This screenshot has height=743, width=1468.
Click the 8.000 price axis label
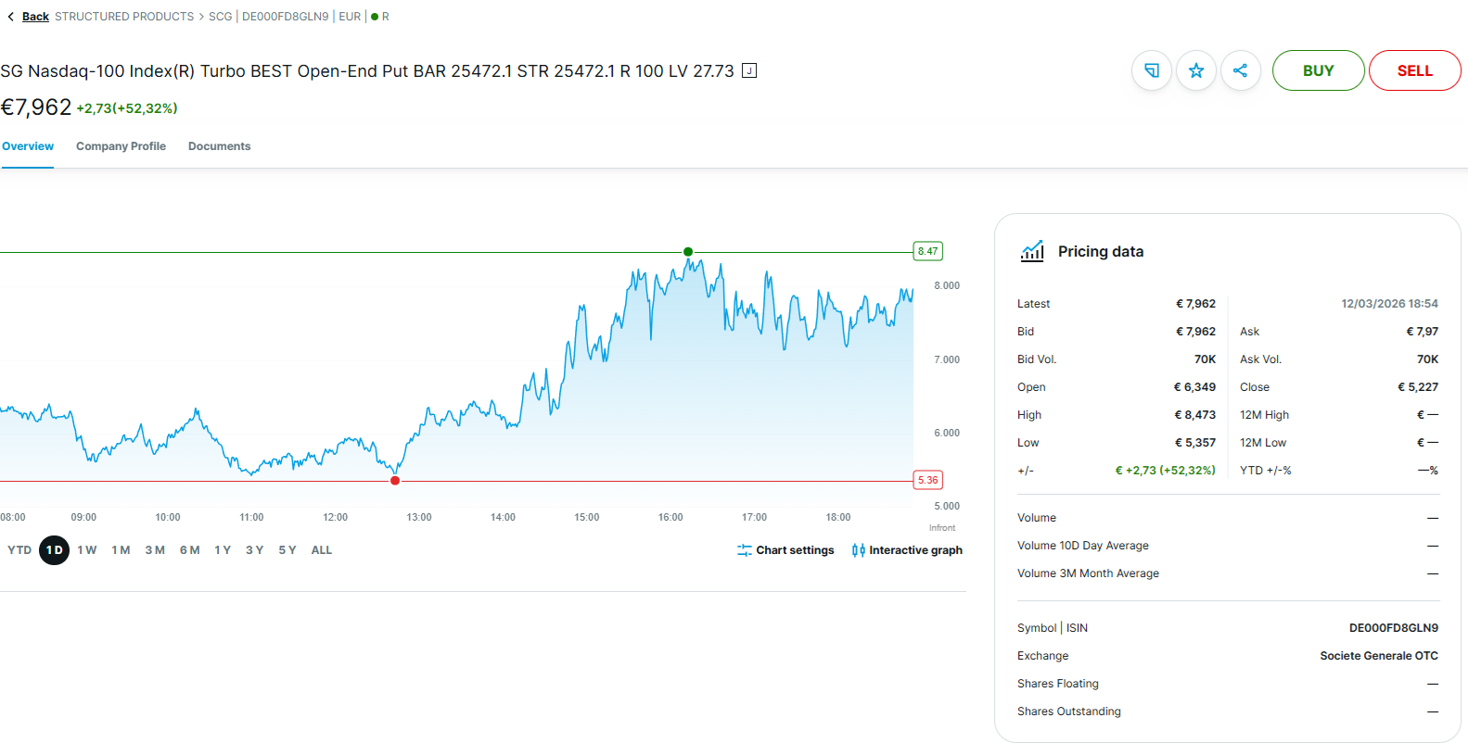pos(947,285)
